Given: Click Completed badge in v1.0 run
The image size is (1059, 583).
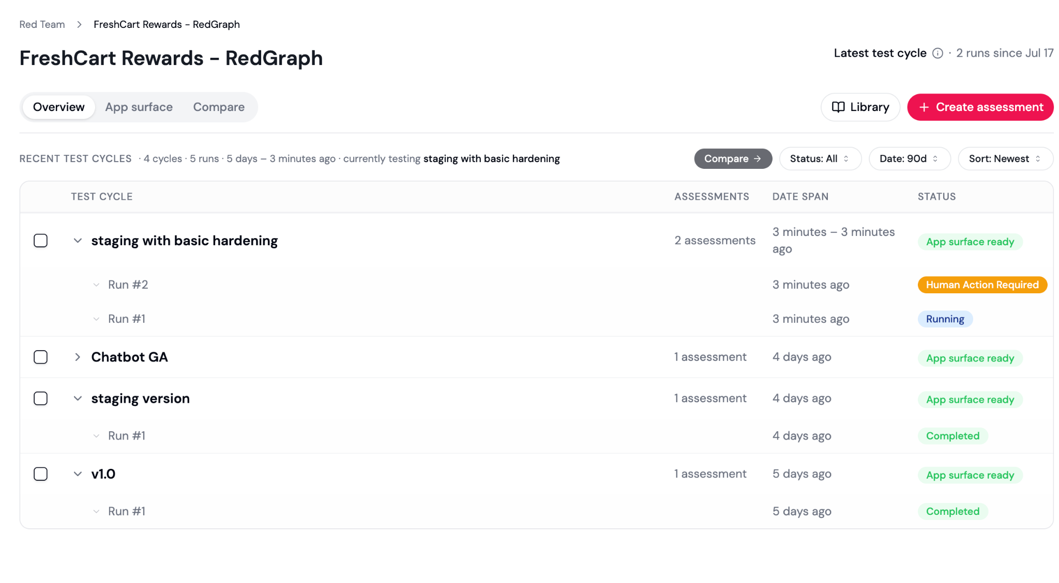Looking at the screenshot, I should [x=952, y=511].
